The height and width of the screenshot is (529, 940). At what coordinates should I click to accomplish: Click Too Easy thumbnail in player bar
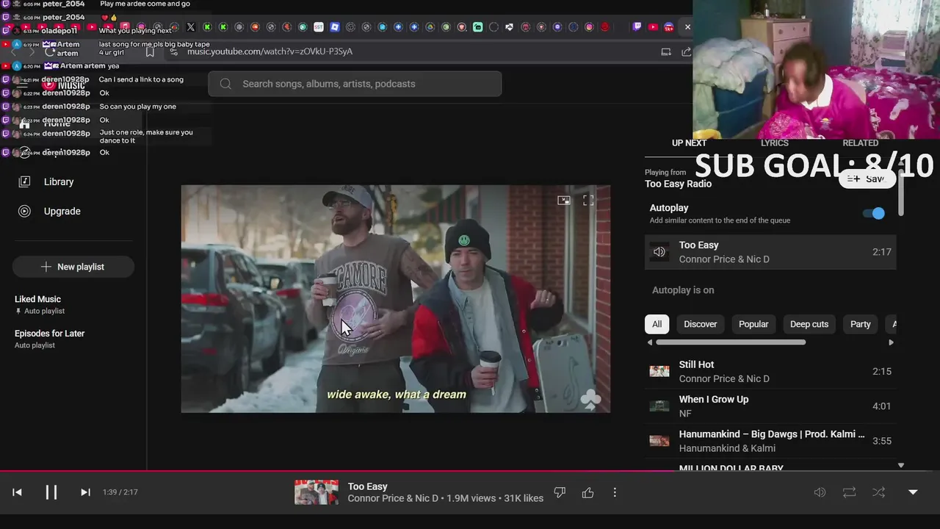pyautogui.click(x=317, y=492)
